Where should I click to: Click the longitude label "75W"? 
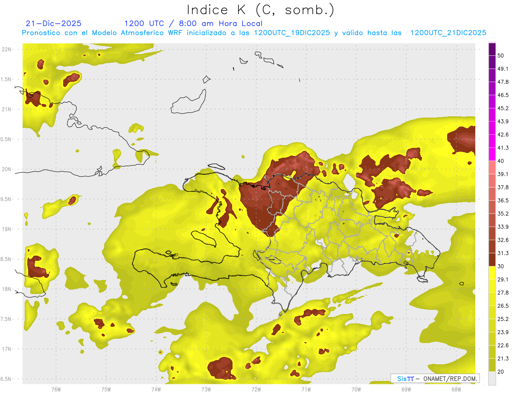pos(106,389)
